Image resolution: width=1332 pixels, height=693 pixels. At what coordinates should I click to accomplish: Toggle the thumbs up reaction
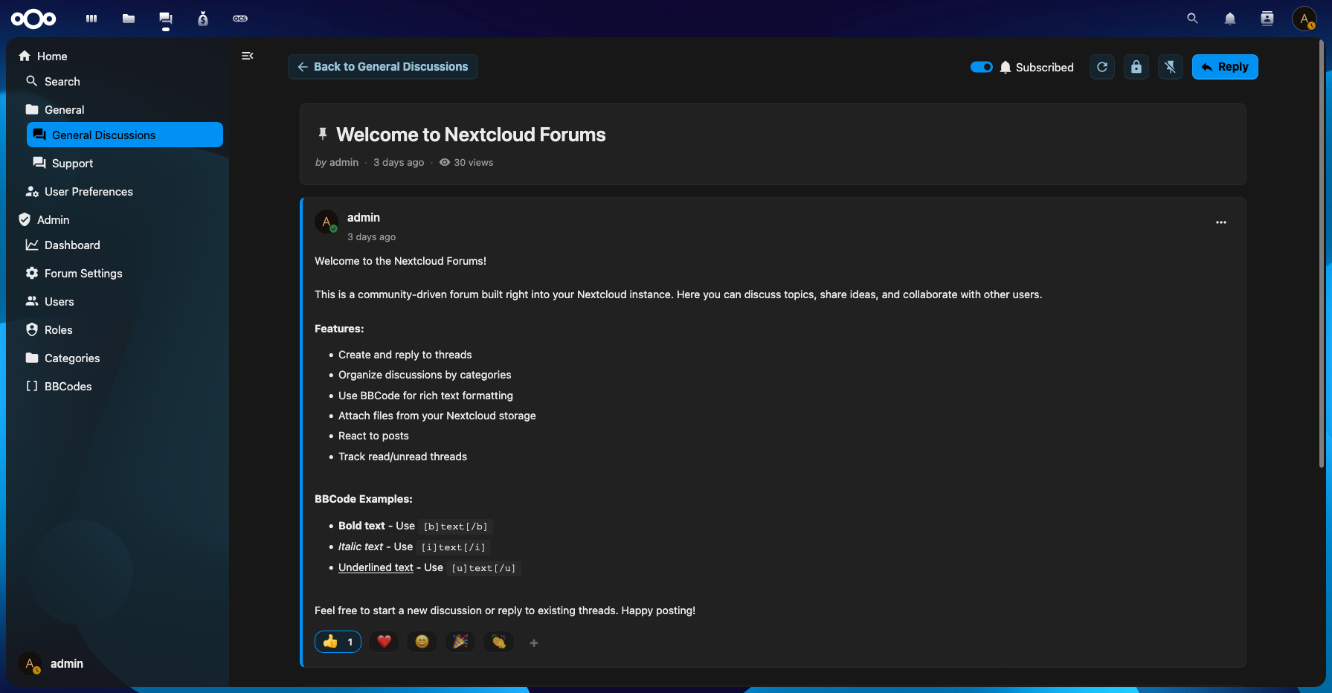click(338, 642)
